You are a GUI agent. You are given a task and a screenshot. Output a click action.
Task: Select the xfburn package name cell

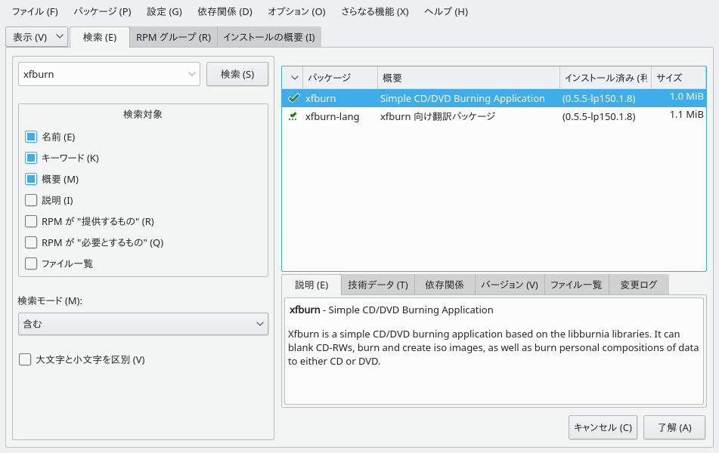coord(321,98)
